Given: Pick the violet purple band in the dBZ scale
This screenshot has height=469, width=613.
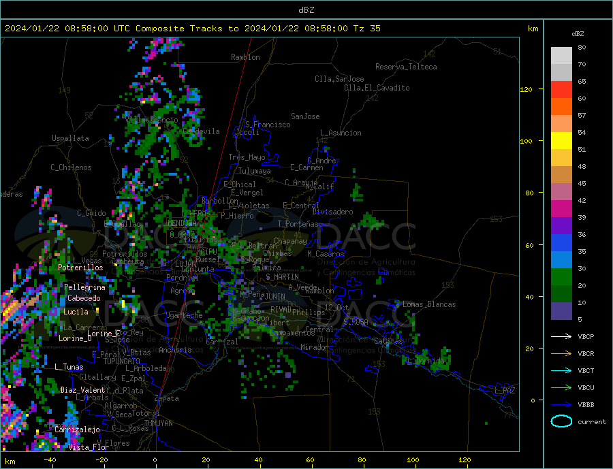Looking at the screenshot, I should [x=561, y=226].
